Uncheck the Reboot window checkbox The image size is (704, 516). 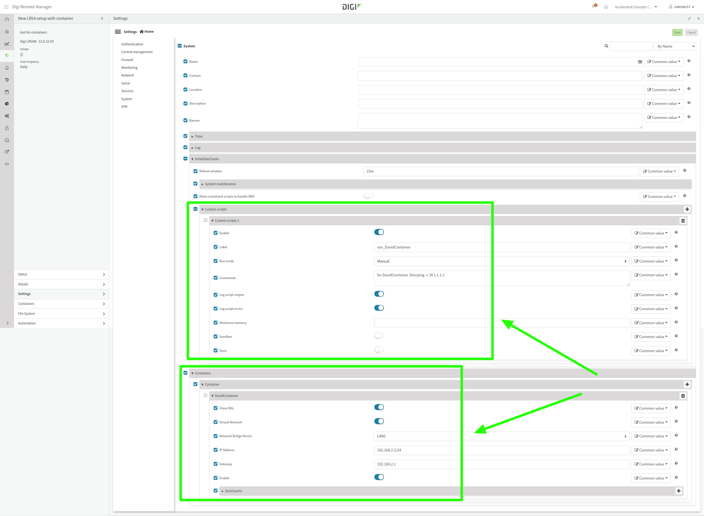pyautogui.click(x=195, y=171)
